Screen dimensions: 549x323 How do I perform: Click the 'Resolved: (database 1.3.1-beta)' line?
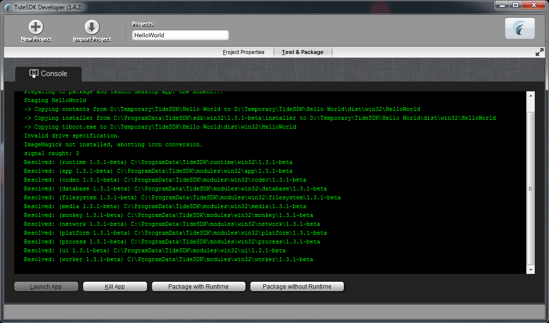coord(176,189)
